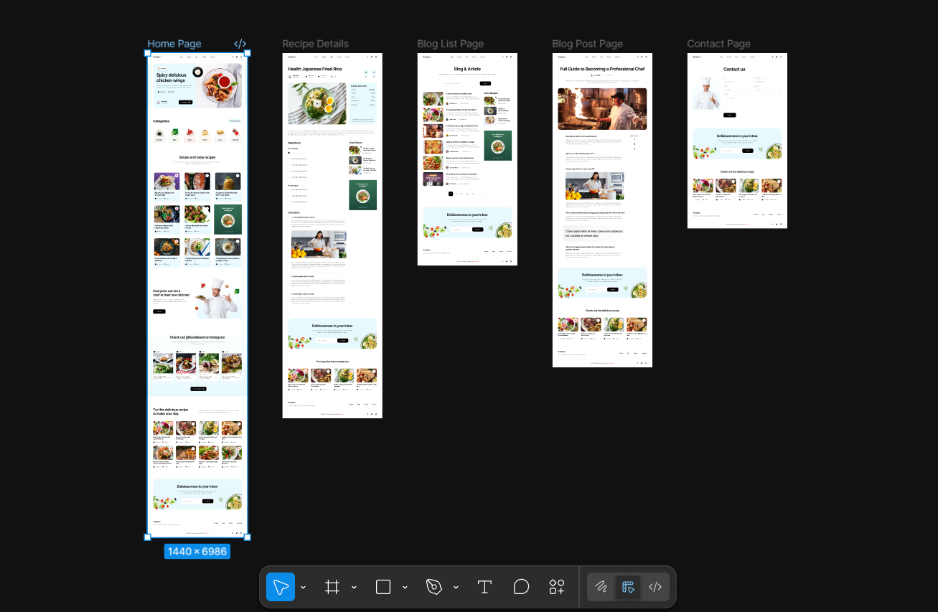Expand the Pen tool options dropdown
The image size is (938, 612).
(456, 587)
